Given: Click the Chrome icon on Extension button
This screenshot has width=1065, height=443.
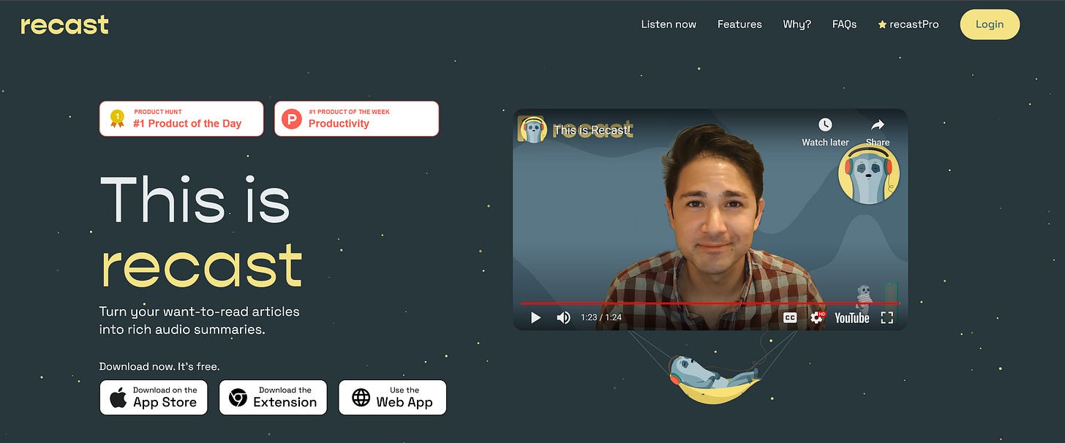Looking at the screenshot, I should pyautogui.click(x=238, y=398).
